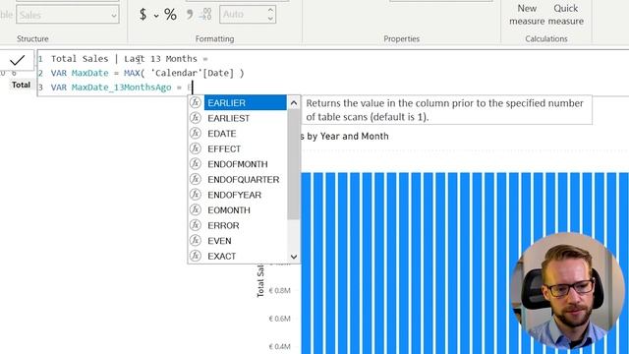
Task: Click the fx icon beside ENDOFYEAR
Action: coord(196,195)
